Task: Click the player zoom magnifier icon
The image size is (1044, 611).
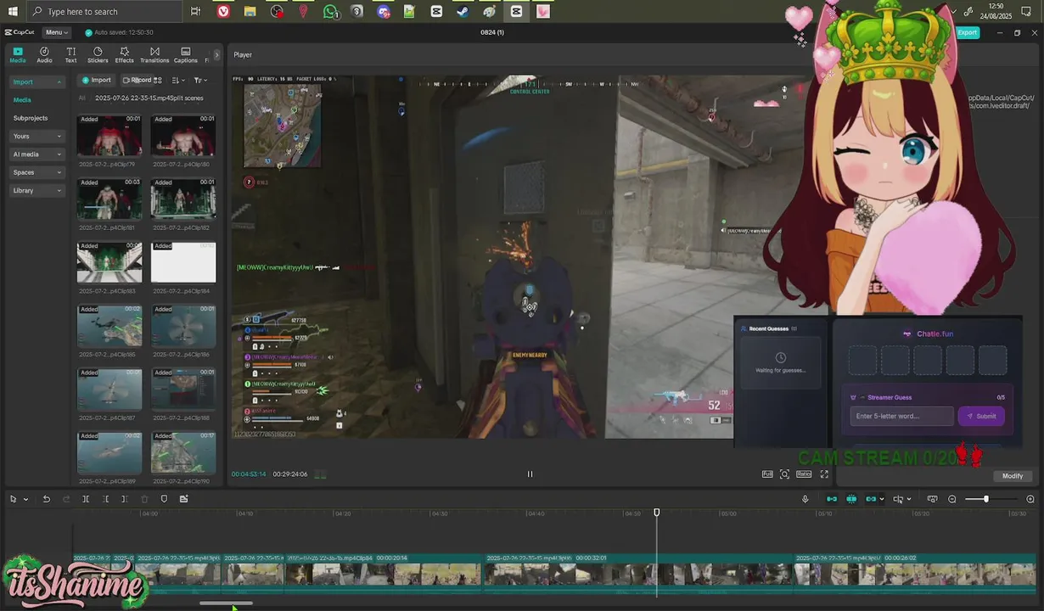Action: 784,474
